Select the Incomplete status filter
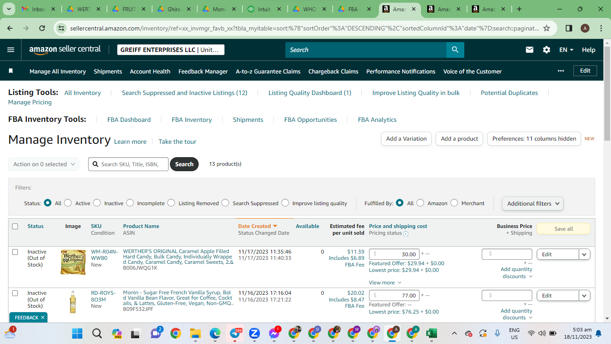This screenshot has height=344, width=611. (x=130, y=203)
